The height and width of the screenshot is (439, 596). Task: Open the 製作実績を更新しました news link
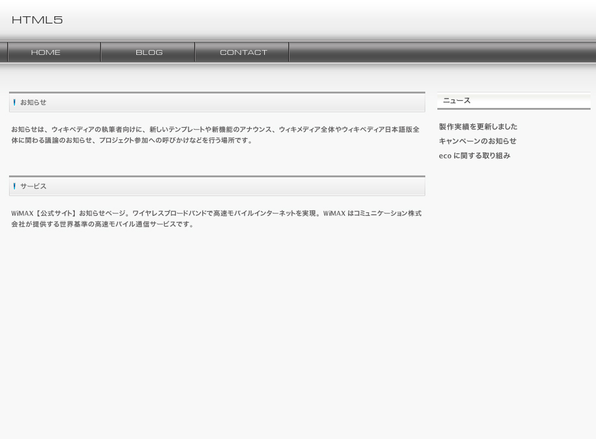point(478,127)
